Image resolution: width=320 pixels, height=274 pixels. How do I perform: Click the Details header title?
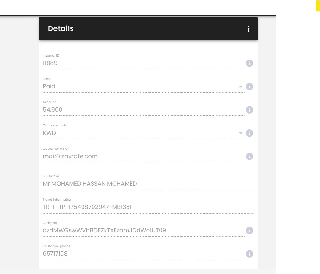pos(61,28)
